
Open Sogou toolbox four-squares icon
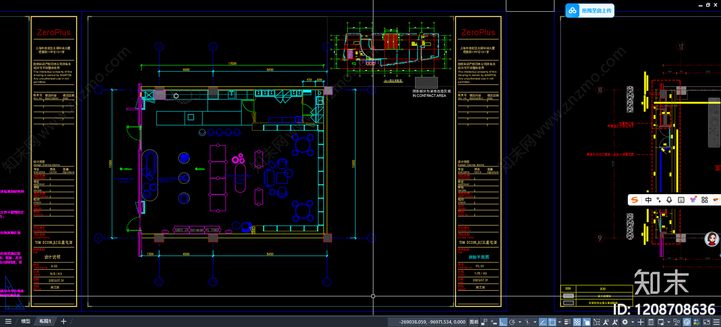click(x=705, y=200)
